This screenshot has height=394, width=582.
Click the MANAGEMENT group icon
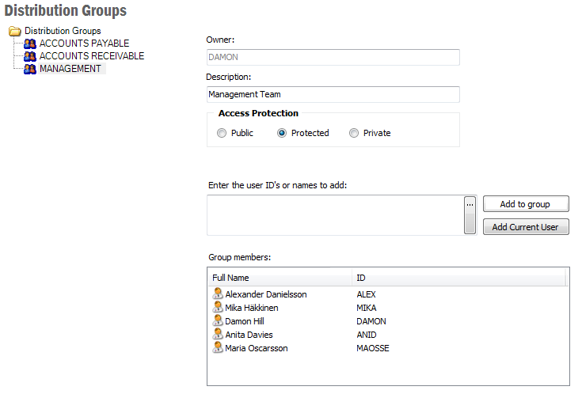30,69
